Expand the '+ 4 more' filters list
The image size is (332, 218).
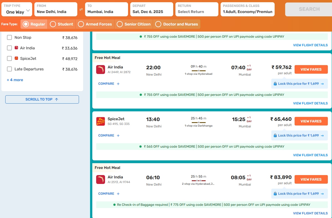tap(15, 80)
